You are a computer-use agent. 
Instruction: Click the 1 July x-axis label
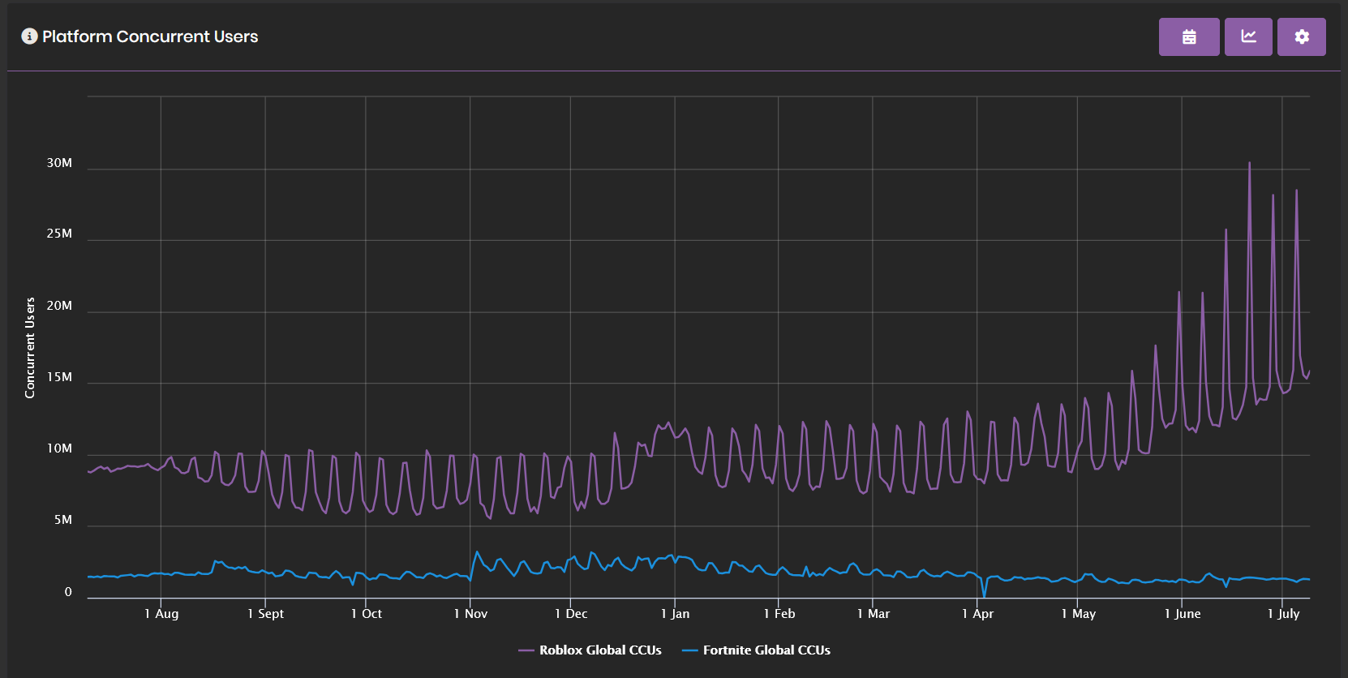click(1283, 614)
